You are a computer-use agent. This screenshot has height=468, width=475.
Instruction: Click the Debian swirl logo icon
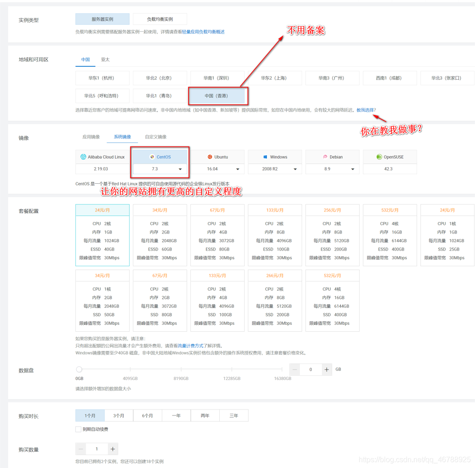[x=325, y=157]
